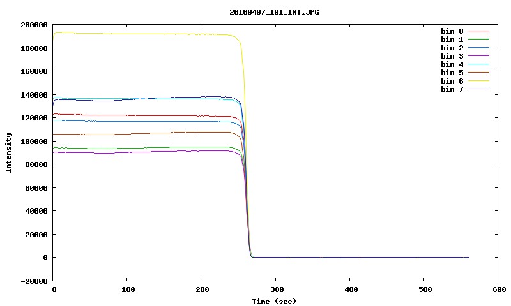
Task: Click the green bin 1 legend line sample
Action: click(x=478, y=39)
